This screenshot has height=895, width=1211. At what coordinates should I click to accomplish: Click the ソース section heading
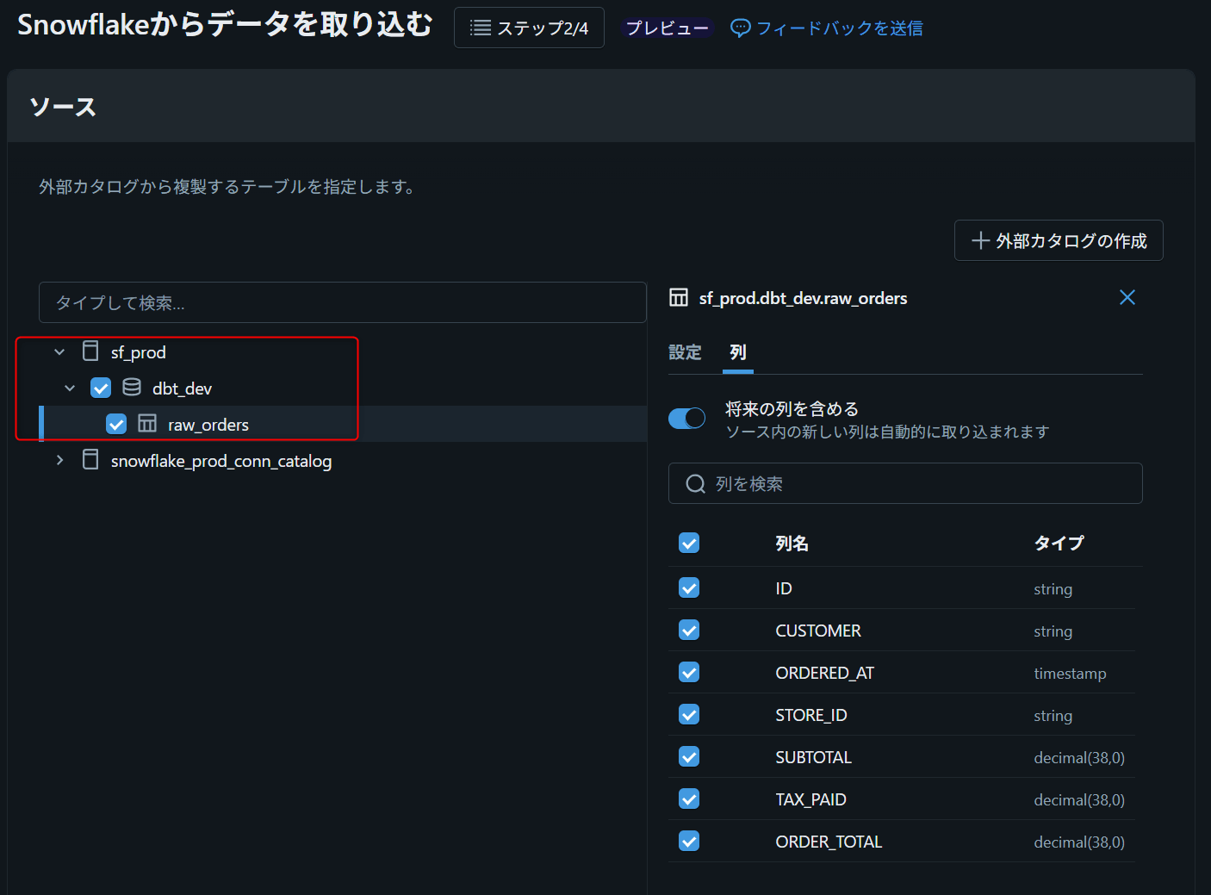[x=63, y=107]
